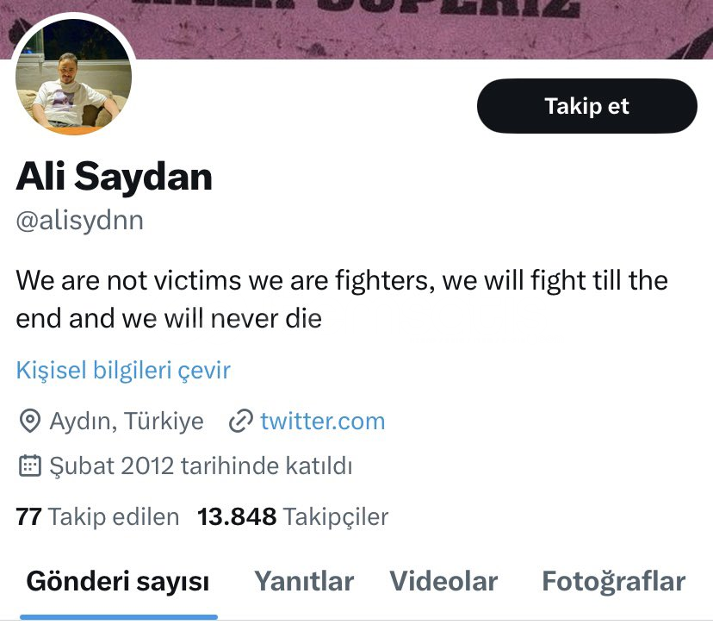The image size is (713, 631).
Task: Open the Fotoğraflar tab
Action: coord(613,581)
